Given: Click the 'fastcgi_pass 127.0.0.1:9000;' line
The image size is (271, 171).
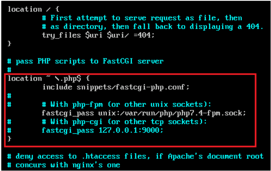Looking at the screenshot, I should [103, 130].
